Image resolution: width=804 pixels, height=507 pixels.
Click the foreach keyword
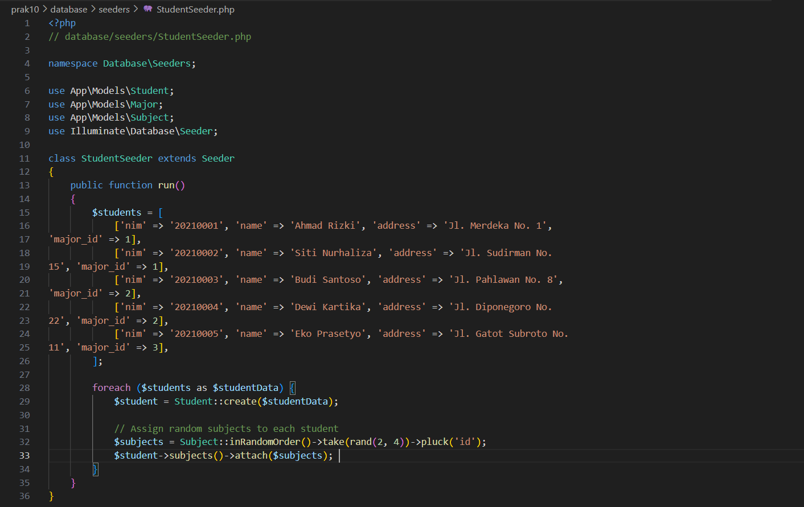tap(112, 388)
